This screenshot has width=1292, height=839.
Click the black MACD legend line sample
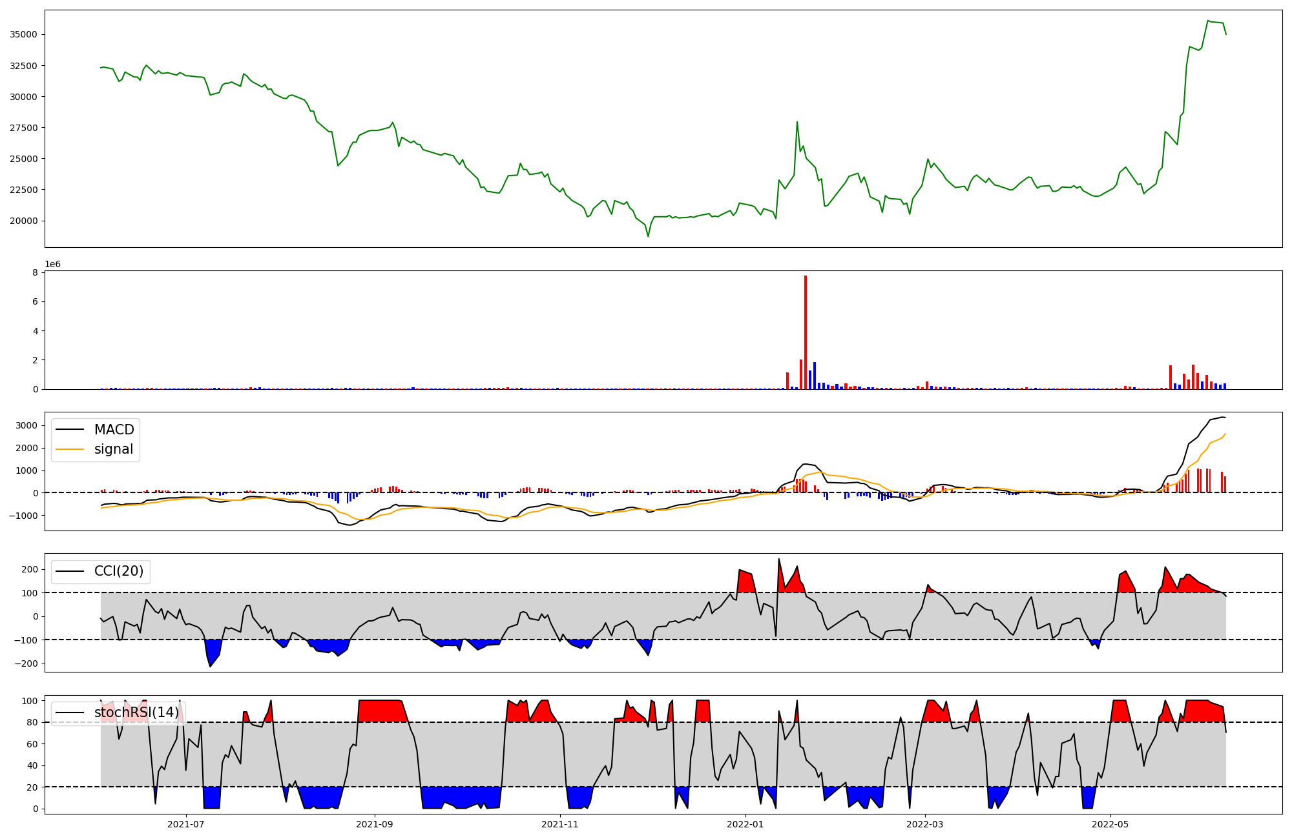70,430
